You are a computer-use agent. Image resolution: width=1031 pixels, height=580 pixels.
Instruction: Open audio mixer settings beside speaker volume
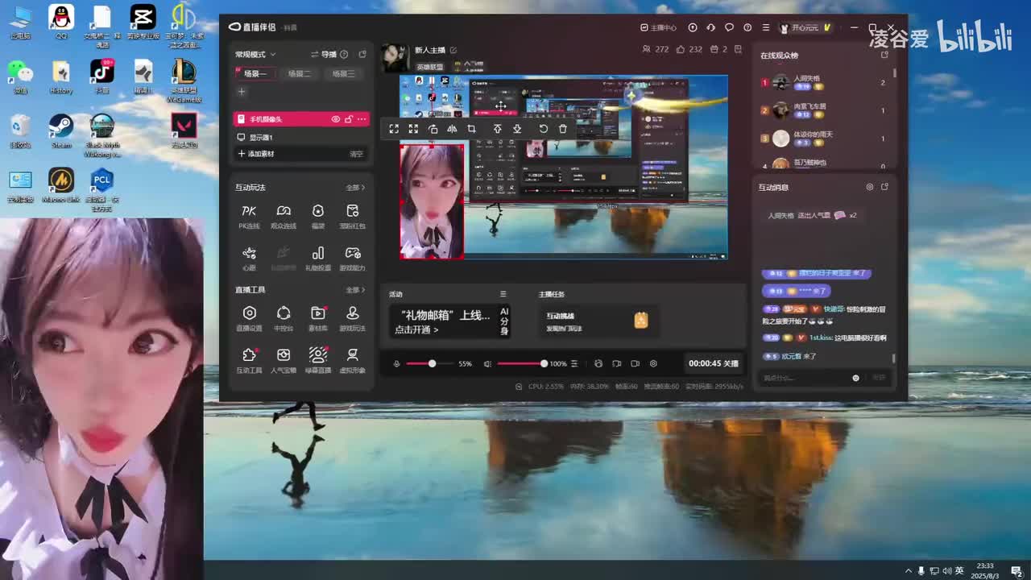[x=574, y=364]
